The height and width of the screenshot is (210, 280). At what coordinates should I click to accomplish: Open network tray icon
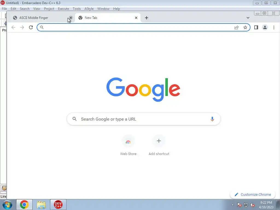click(x=246, y=205)
